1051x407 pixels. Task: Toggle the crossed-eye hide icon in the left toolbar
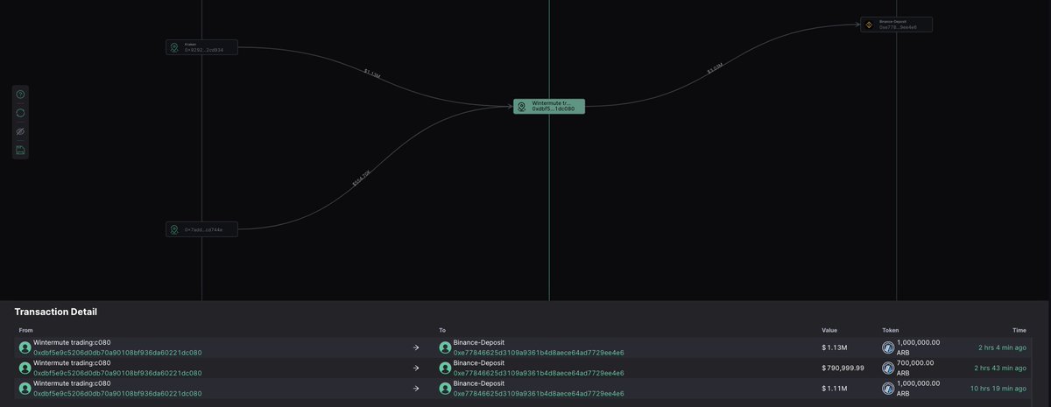point(21,131)
